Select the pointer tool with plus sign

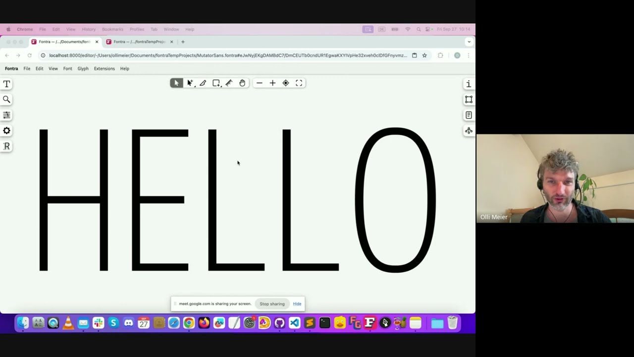[190, 83]
